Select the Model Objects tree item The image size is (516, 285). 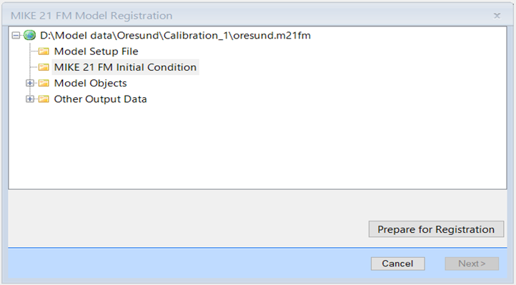coord(91,83)
